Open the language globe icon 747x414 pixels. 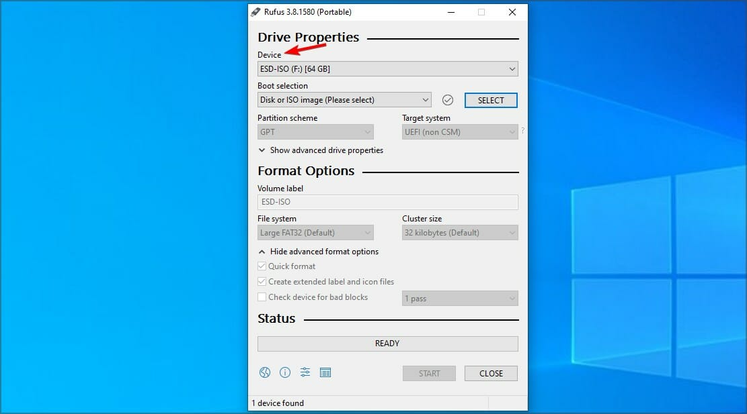(x=265, y=372)
